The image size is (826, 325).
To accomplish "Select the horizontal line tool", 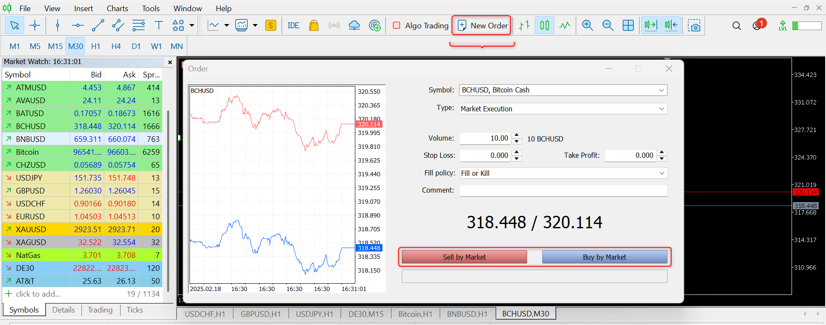I will coord(78,25).
